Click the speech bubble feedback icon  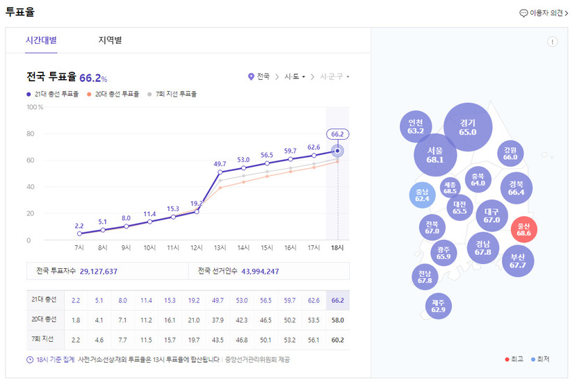[523, 13]
